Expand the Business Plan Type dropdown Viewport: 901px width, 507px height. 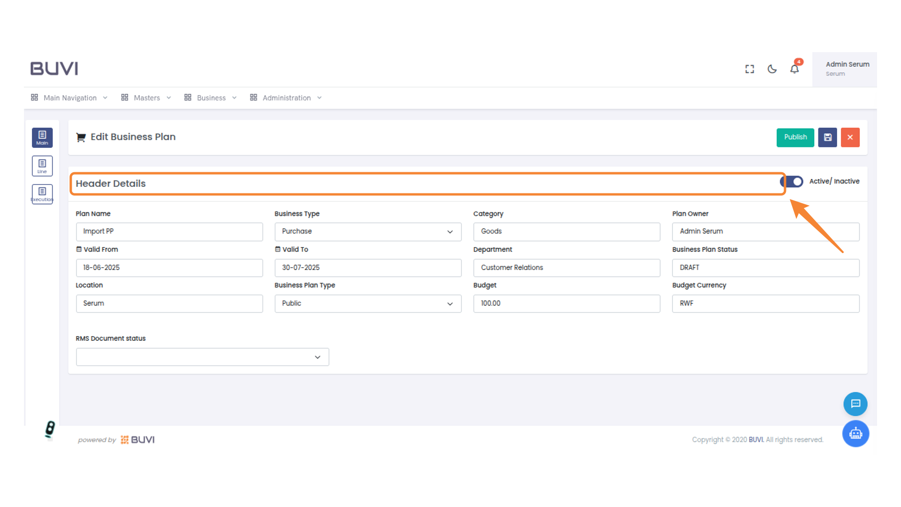click(x=450, y=303)
